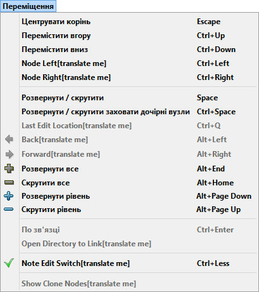Open the Переміщення menu header
This screenshot has width=259, height=292.
(x=28, y=6)
